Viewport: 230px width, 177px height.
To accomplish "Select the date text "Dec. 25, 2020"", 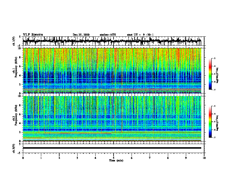I will [x=81, y=35].
